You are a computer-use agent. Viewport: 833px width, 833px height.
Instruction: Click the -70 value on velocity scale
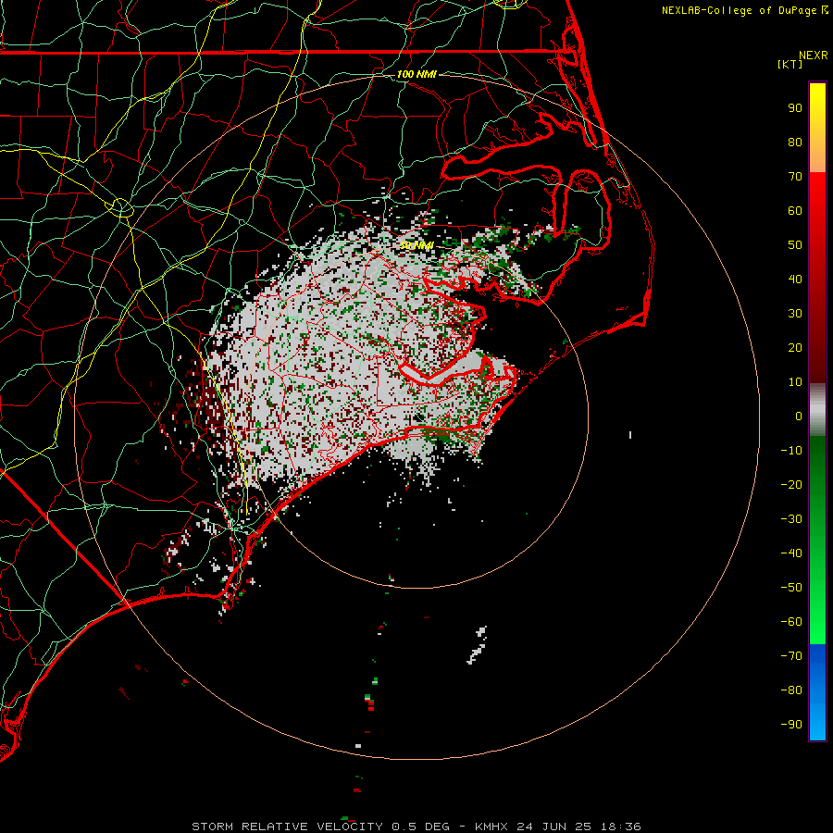click(791, 656)
